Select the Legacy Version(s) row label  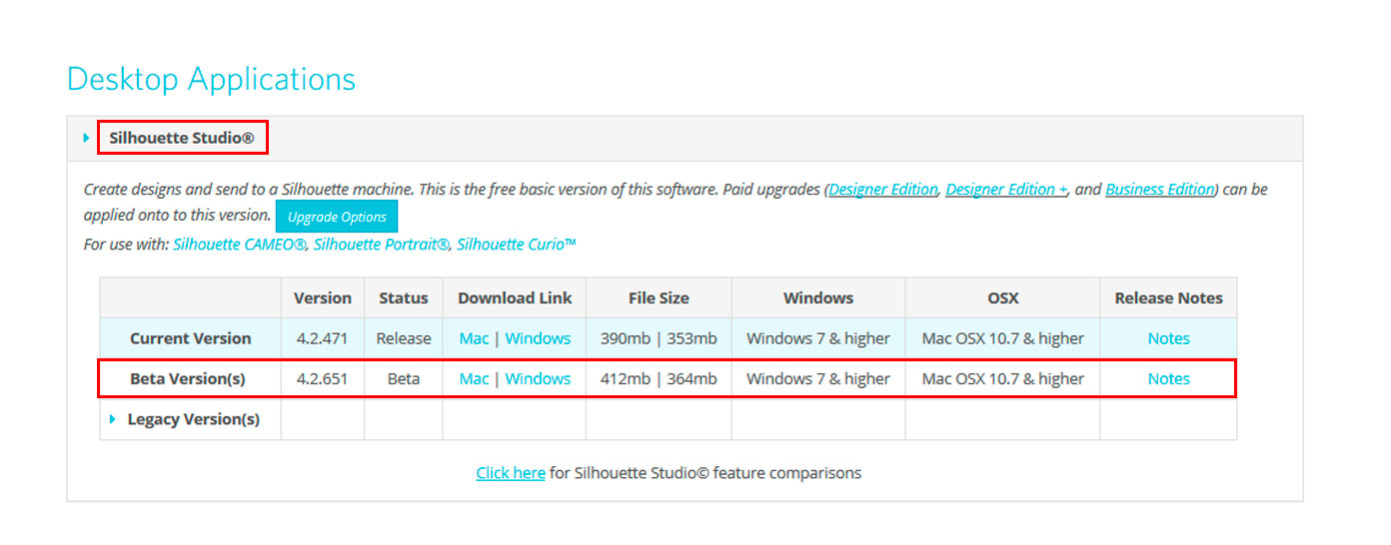pyautogui.click(x=194, y=419)
